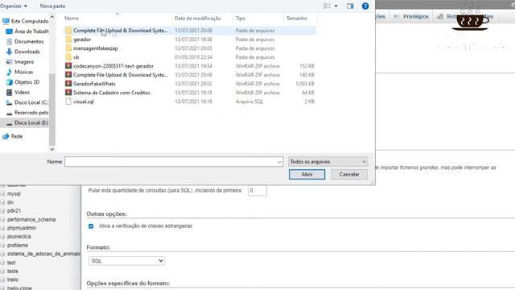Select trello database in sidebar
This screenshot has height=290, width=515.
click(13, 280)
